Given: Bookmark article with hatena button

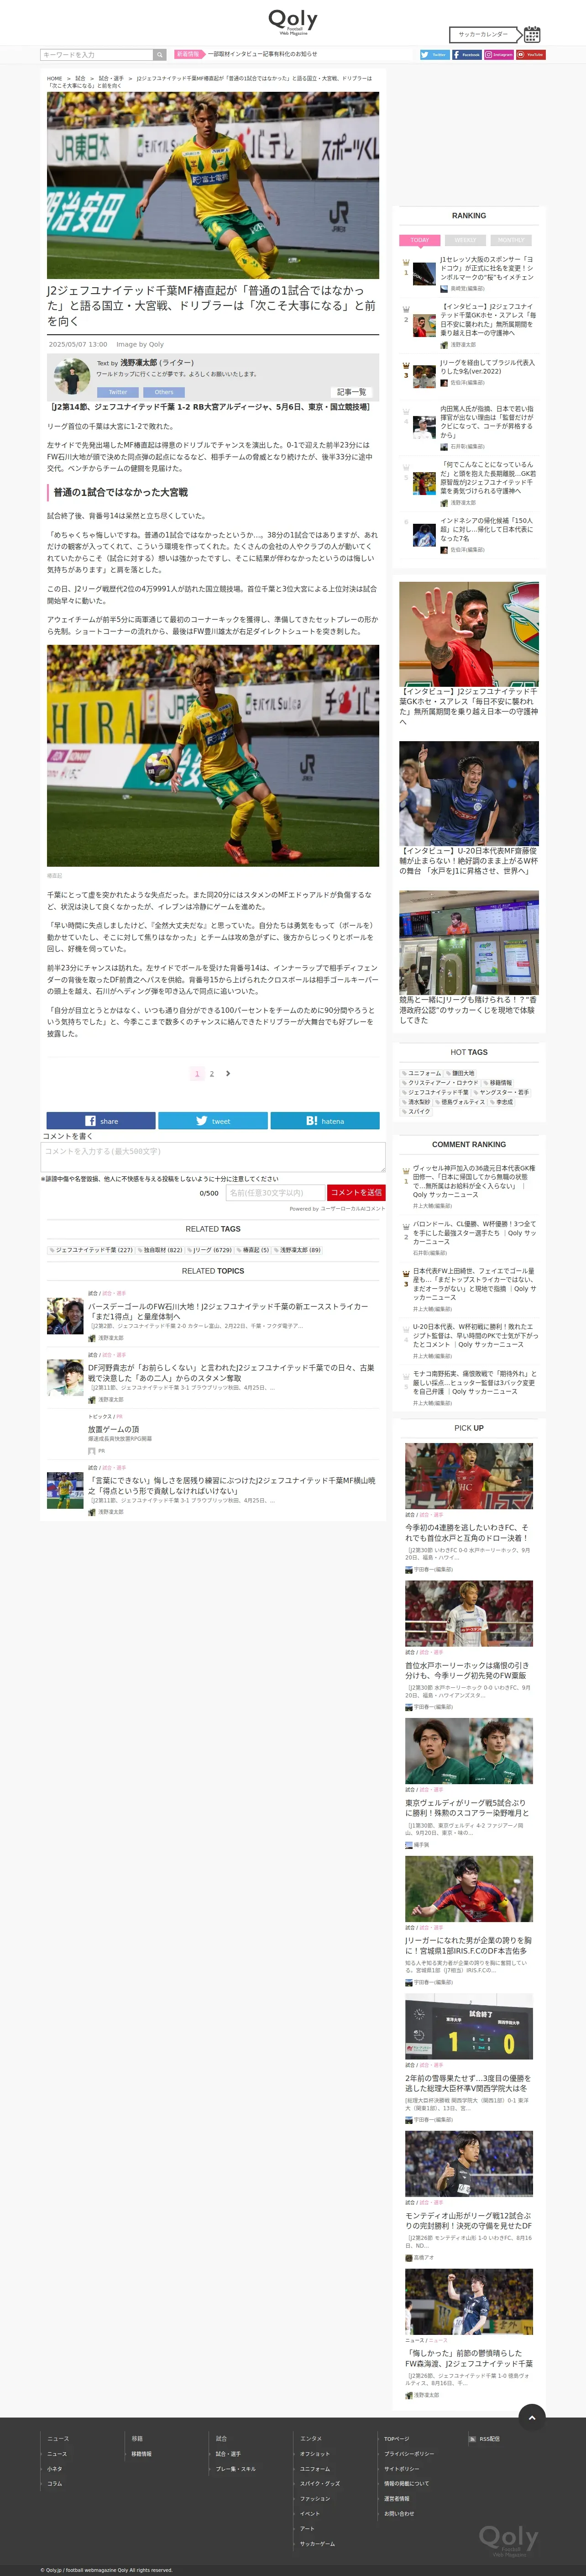Looking at the screenshot, I should point(325,1121).
